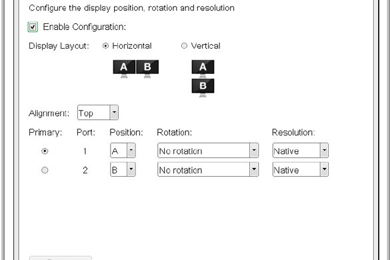The height and width of the screenshot is (260, 390).
Task: Click the horizontal layout monitor A icon
Action: 124,69
